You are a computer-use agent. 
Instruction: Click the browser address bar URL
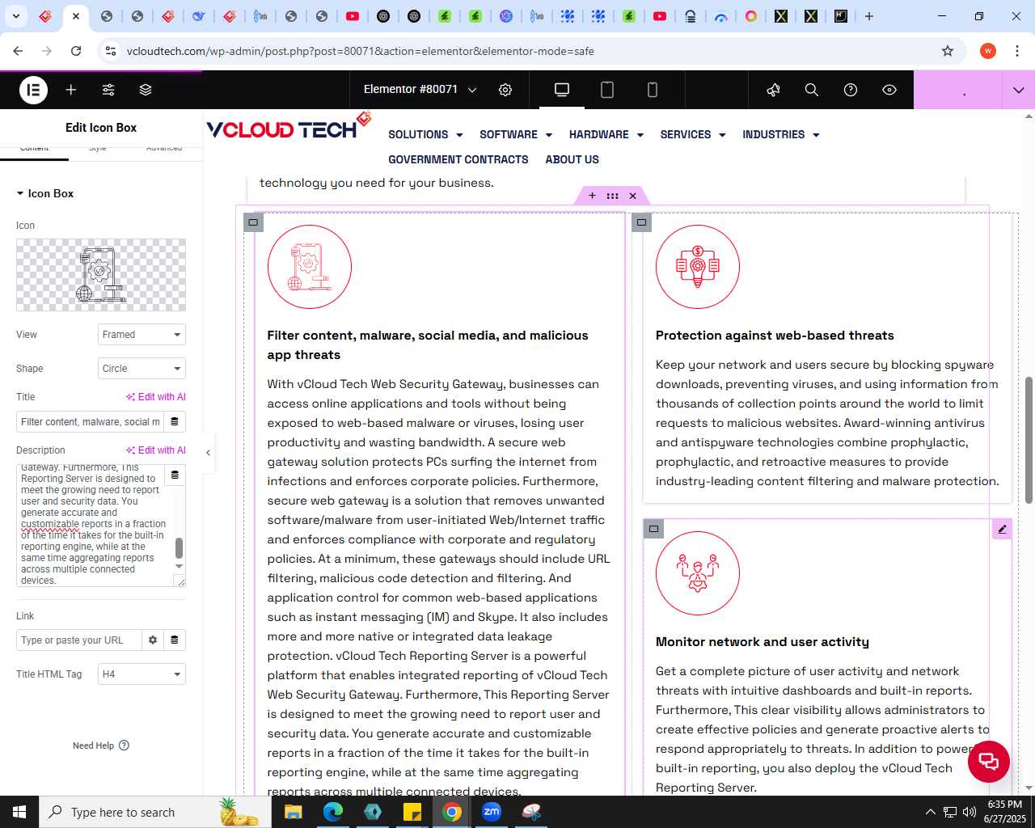(361, 51)
